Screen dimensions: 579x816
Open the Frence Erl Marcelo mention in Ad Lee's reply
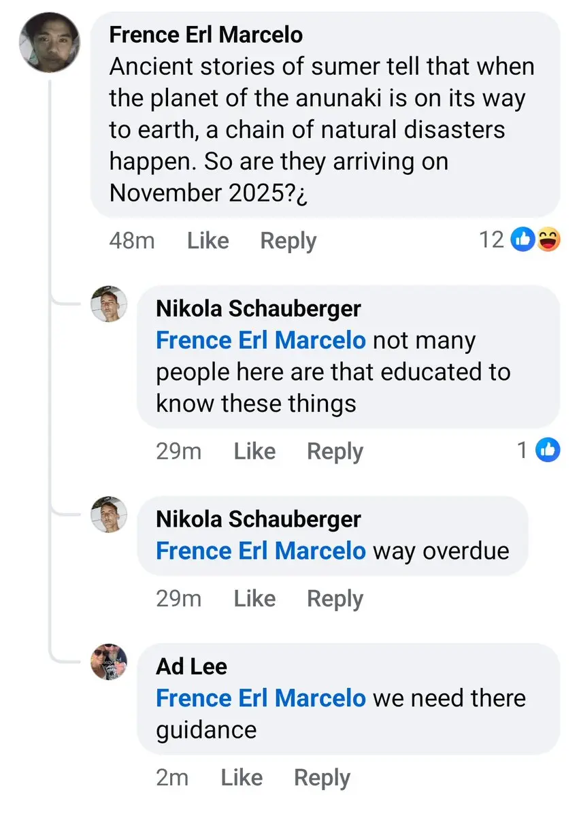261,698
